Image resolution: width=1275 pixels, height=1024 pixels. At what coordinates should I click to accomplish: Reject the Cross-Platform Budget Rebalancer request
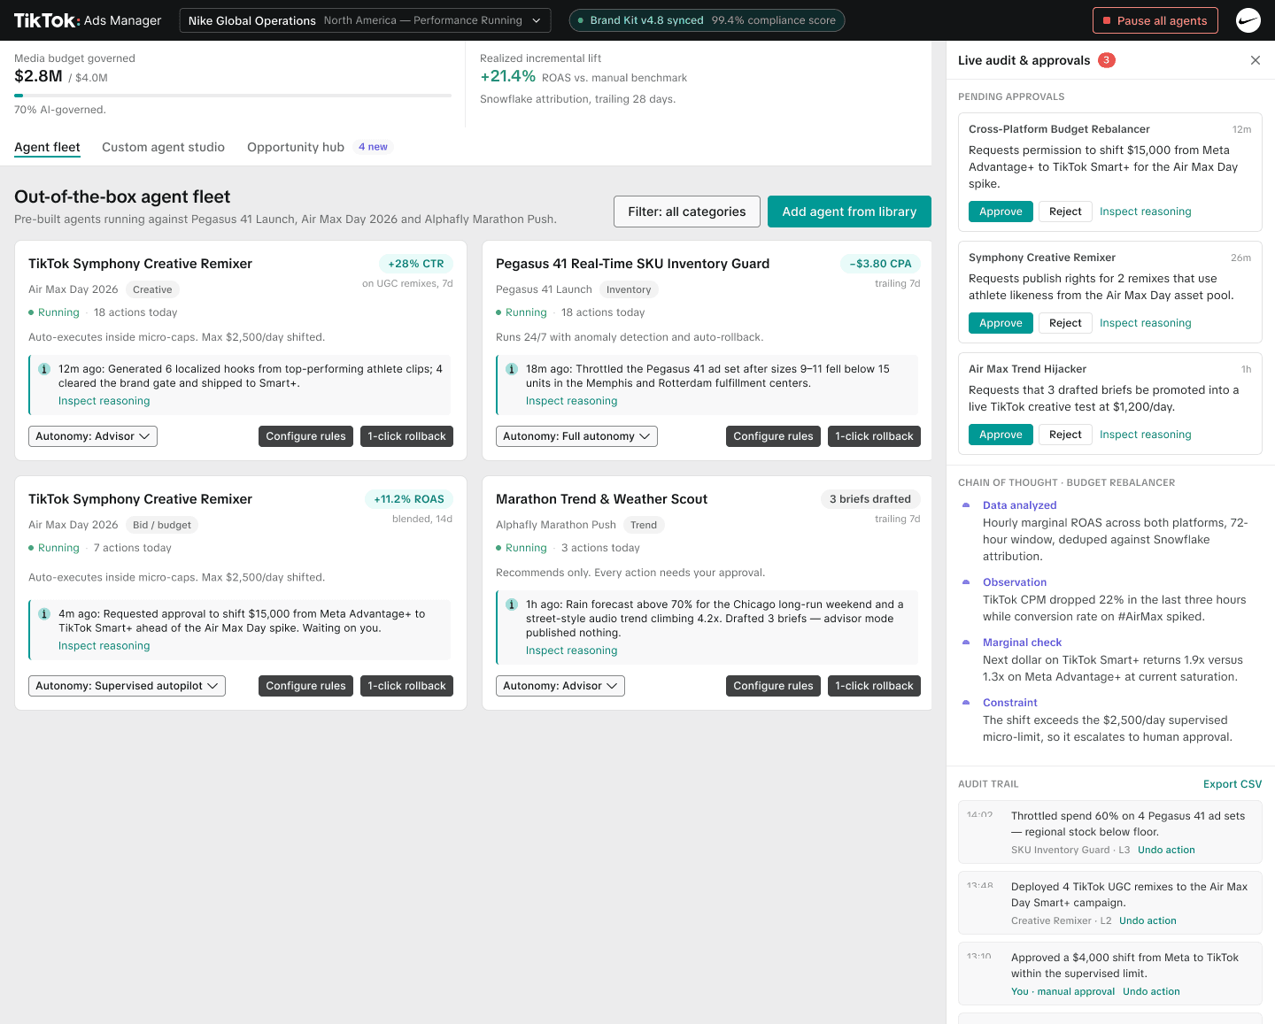[1065, 212]
